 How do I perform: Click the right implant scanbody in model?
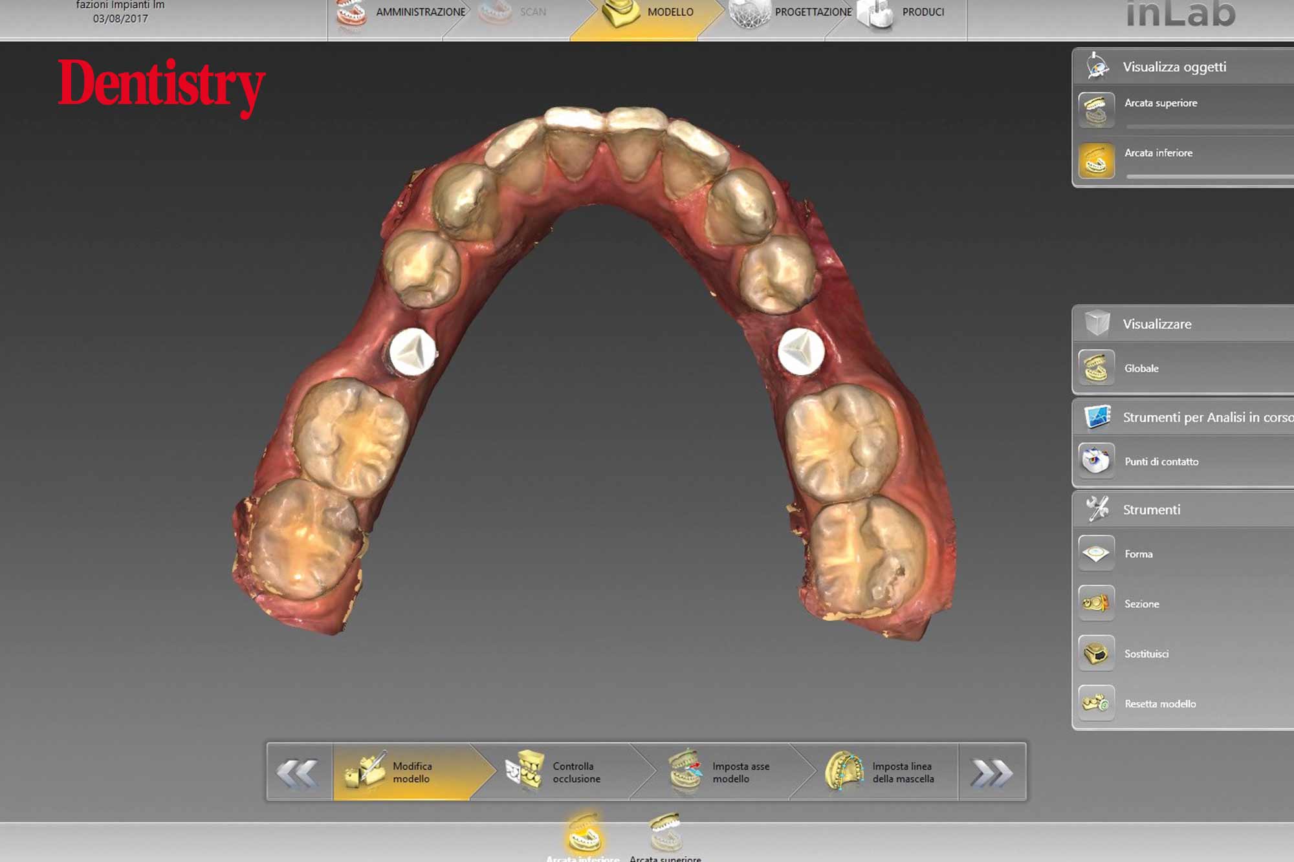pos(801,351)
